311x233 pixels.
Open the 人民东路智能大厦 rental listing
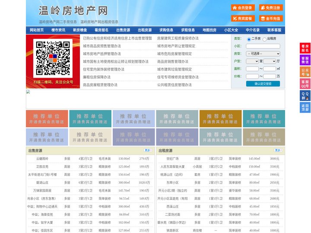[172, 167]
